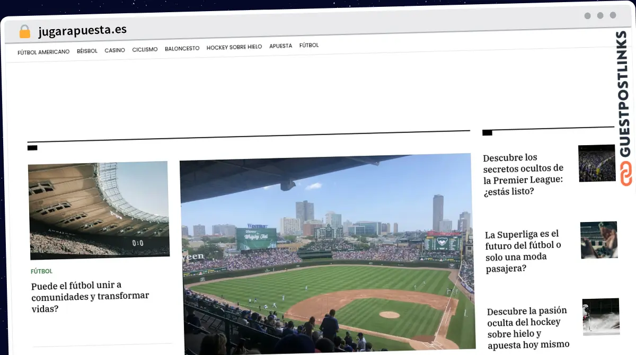This screenshot has width=636, height=355.
Task: Click the padlock icon beside the URL
Action: (25, 32)
